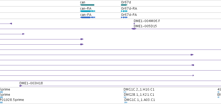The image size is (221, 104).
Task: Click the DME1-003H18 clone label
Action: pyautogui.click(x=31, y=83)
